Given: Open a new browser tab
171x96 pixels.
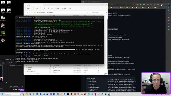Looking at the screenshot, I should click(x=102, y=2).
